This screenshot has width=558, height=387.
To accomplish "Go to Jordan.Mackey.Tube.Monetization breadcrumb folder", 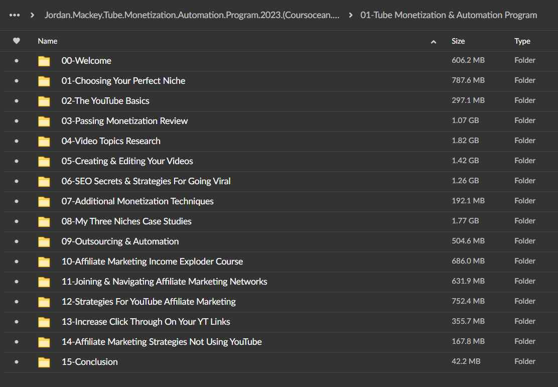I will 192,15.
